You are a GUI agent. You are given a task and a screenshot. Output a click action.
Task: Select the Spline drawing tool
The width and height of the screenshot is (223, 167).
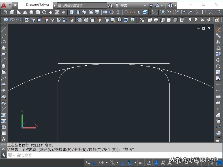click(3, 78)
